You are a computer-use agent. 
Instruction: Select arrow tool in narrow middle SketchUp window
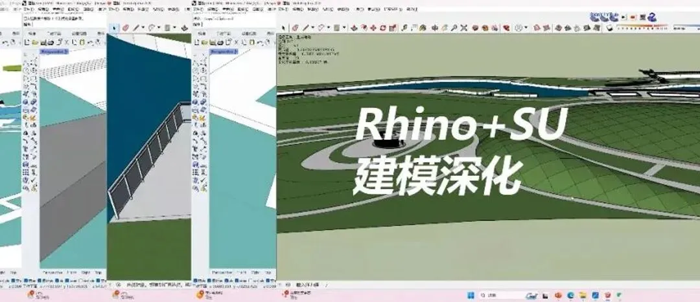[x=114, y=28]
